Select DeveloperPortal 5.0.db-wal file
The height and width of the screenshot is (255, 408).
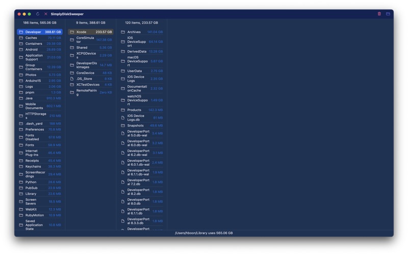[142, 133]
